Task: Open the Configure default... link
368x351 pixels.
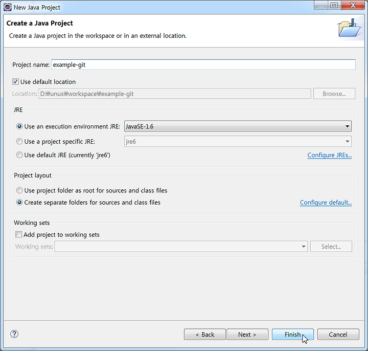Action: 326,203
